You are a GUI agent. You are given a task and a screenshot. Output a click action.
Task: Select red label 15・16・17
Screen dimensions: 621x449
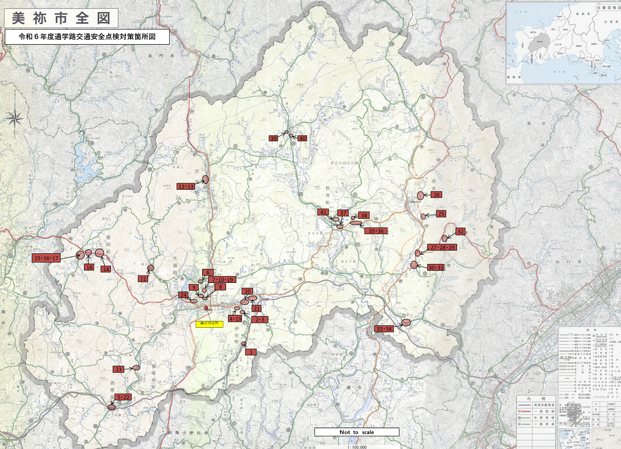[x=46, y=258]
